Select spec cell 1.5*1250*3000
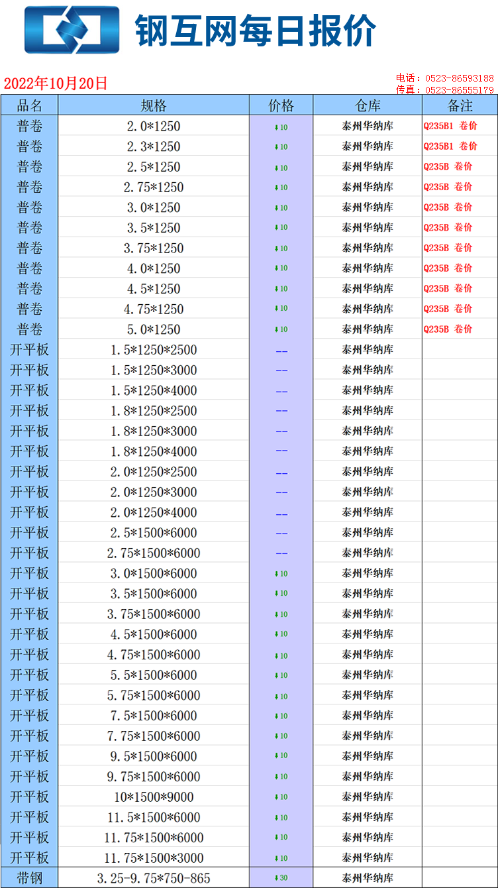 point(154,370)
